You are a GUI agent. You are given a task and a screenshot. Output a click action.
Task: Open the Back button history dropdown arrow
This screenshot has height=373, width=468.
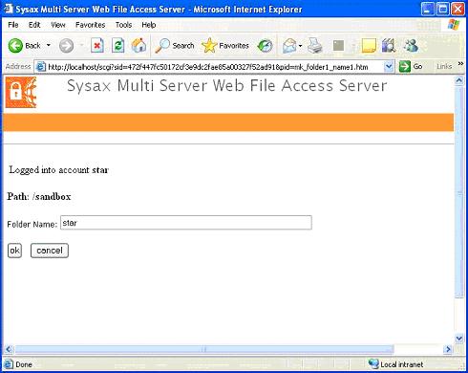pos(49,45)
